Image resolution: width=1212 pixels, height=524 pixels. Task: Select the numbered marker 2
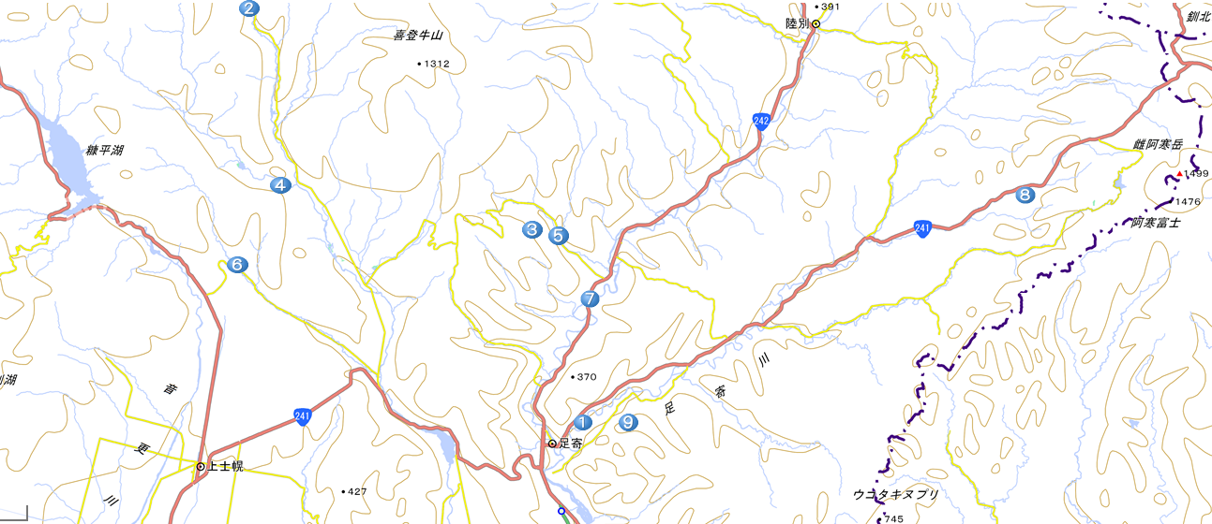pyautogui.click(x=248, y=8)
